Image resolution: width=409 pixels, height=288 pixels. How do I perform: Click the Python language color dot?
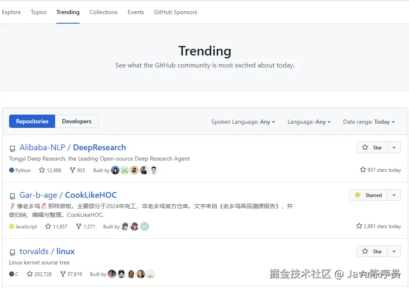click(12, 170)
